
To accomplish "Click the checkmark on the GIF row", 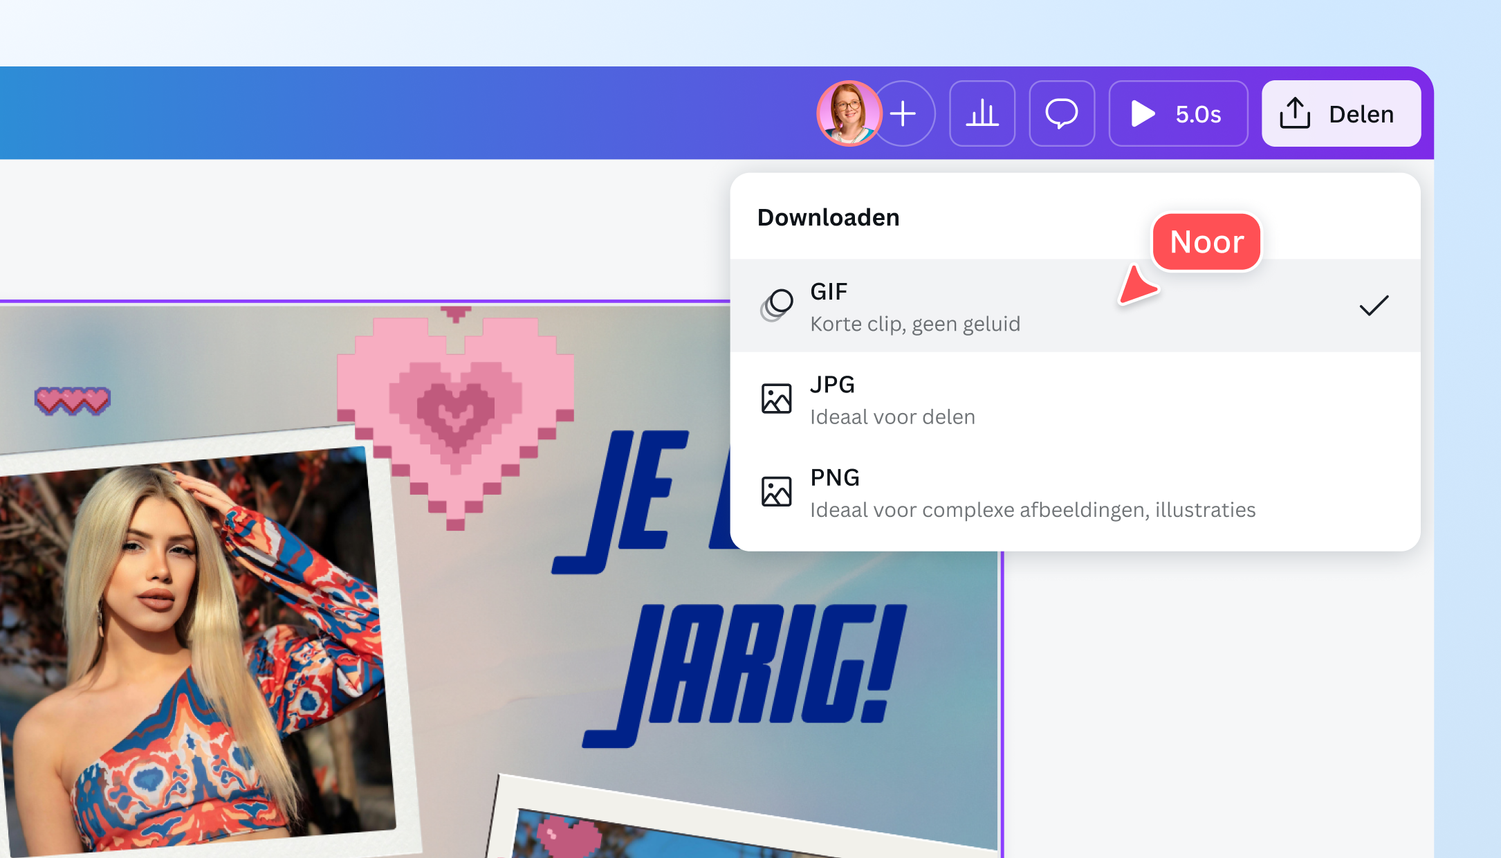I will pyautogui.click(x=1374, y=305).
